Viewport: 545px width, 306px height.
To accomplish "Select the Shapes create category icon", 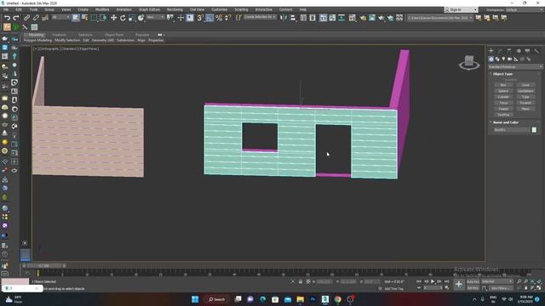I will click(x=497, y=59).
